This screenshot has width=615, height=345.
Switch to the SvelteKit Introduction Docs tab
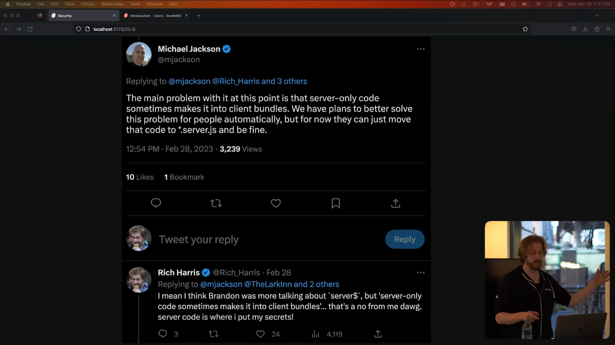pyautogui.click(x=156, y=16)
